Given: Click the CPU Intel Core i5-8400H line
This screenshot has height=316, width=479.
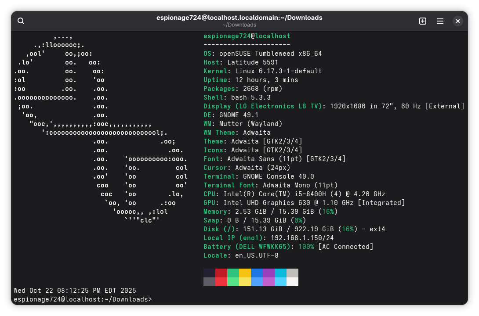Looking at the screenshot, I should click(294, 194).
